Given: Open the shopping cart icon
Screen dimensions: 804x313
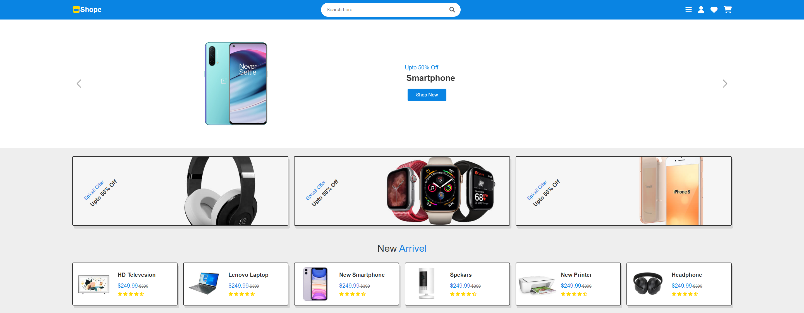Looking at the screenshot, I should pyautogui.click(x=728, y=10).
